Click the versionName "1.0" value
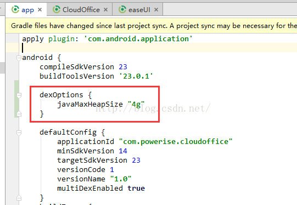 [121, 179]
